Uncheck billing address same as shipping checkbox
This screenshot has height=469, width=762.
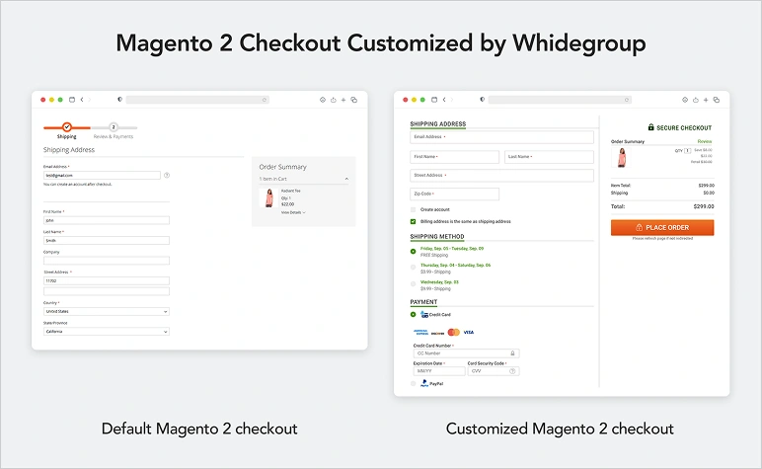click(x=413, y=221)
